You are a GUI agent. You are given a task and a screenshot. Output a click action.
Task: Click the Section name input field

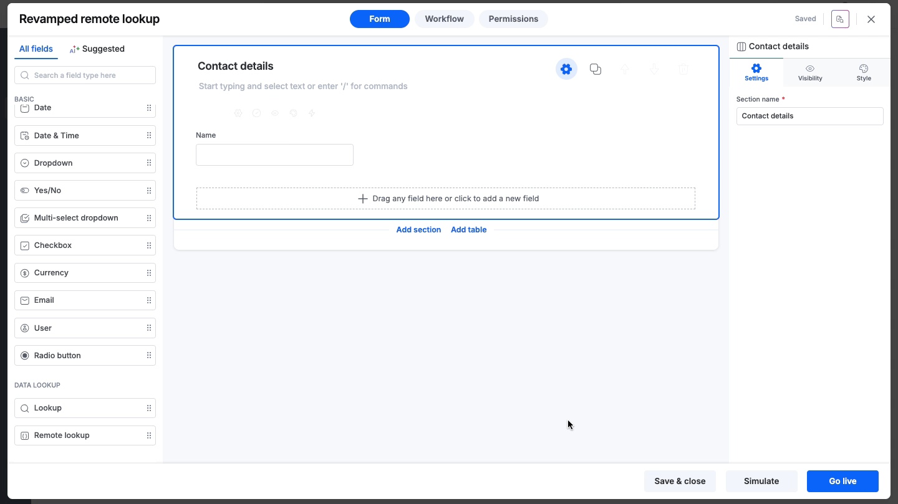(x=809, y=116)
